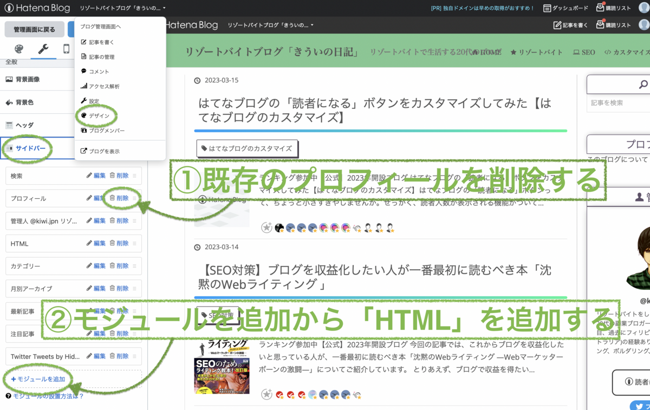Click drag handle of the カテゴリー module
This screenshot has width=650, height=410.
pyautogui.click(x=134, y=266)
